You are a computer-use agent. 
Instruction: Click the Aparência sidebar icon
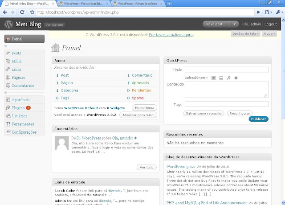(8, 100)
